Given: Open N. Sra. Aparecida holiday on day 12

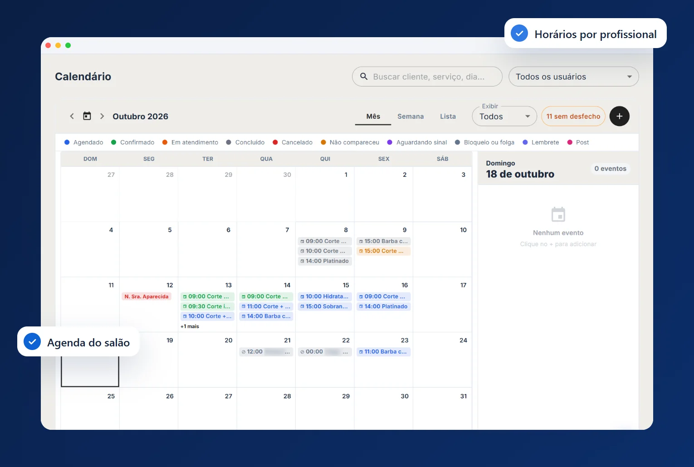Looking at the screenshot, I should click(x=147, y=297).
